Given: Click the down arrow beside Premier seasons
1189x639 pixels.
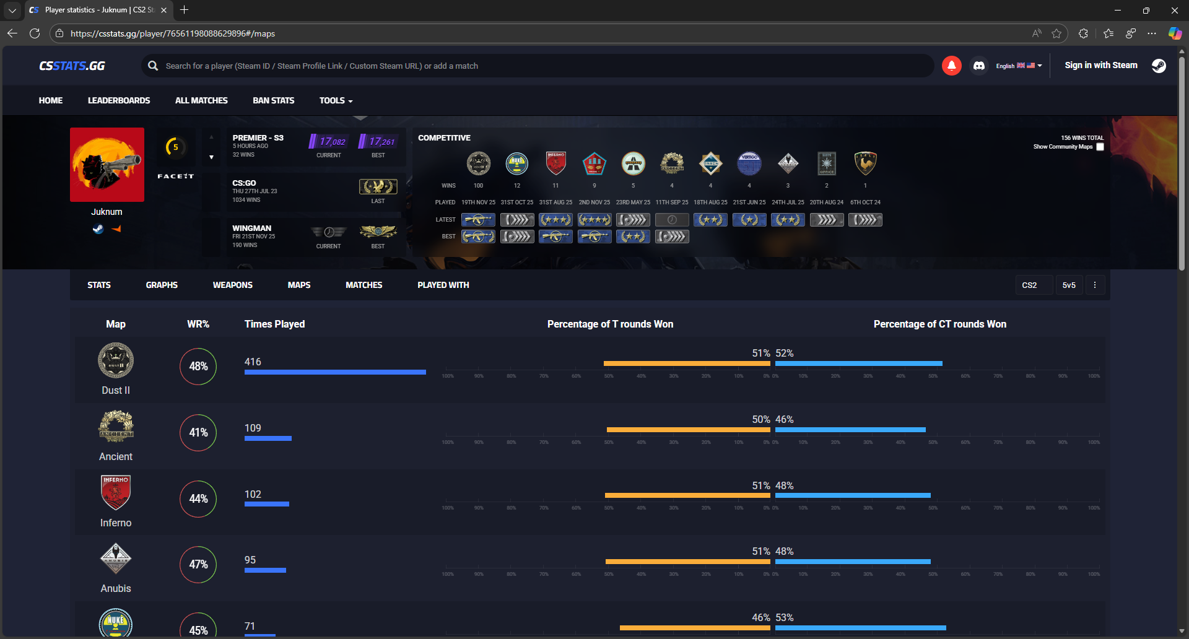Looking at the screenshot, I should pos(211,157).
